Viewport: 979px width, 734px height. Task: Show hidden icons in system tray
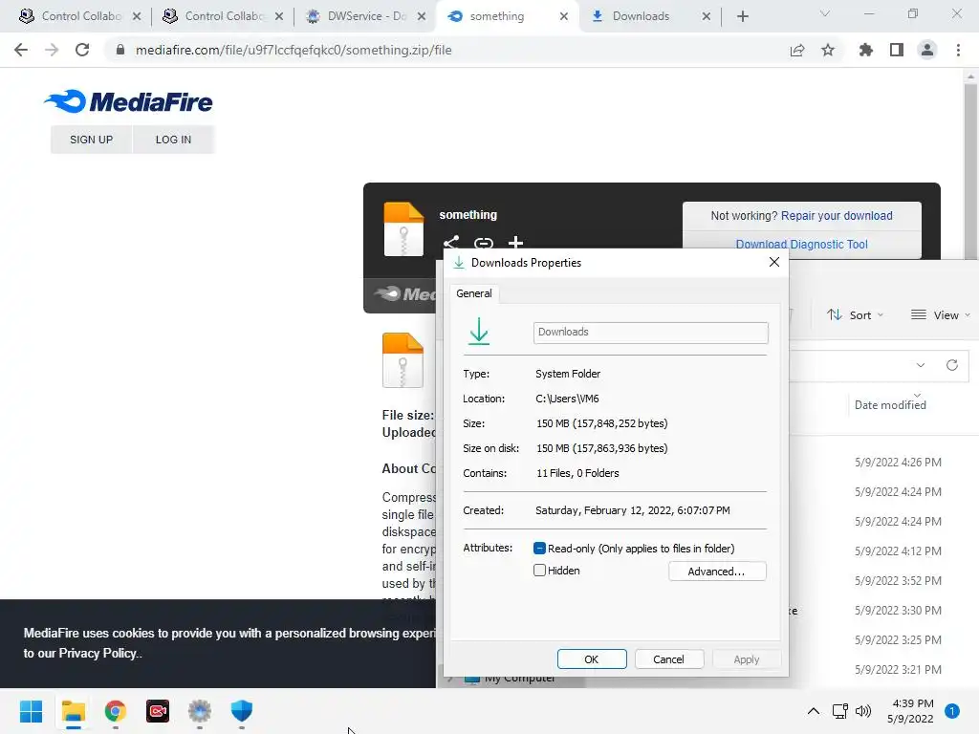pos(814,711)
